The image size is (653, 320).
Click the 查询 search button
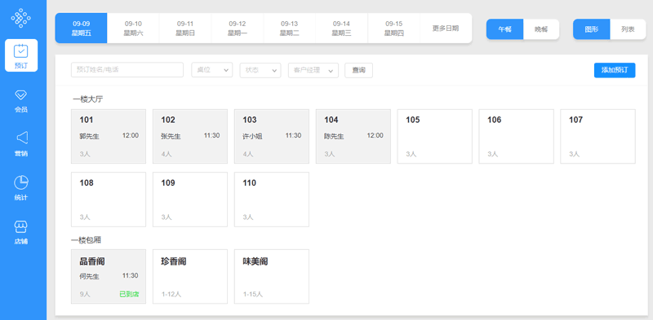point(358,70)
